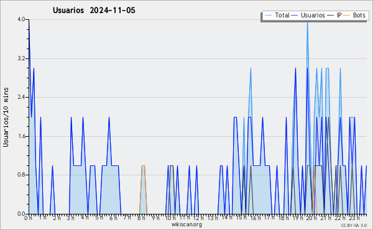Click the '8 h' x-axis label
Image resolution: width=373 pixels, height=230 pixels.
[x=142, y=218]
